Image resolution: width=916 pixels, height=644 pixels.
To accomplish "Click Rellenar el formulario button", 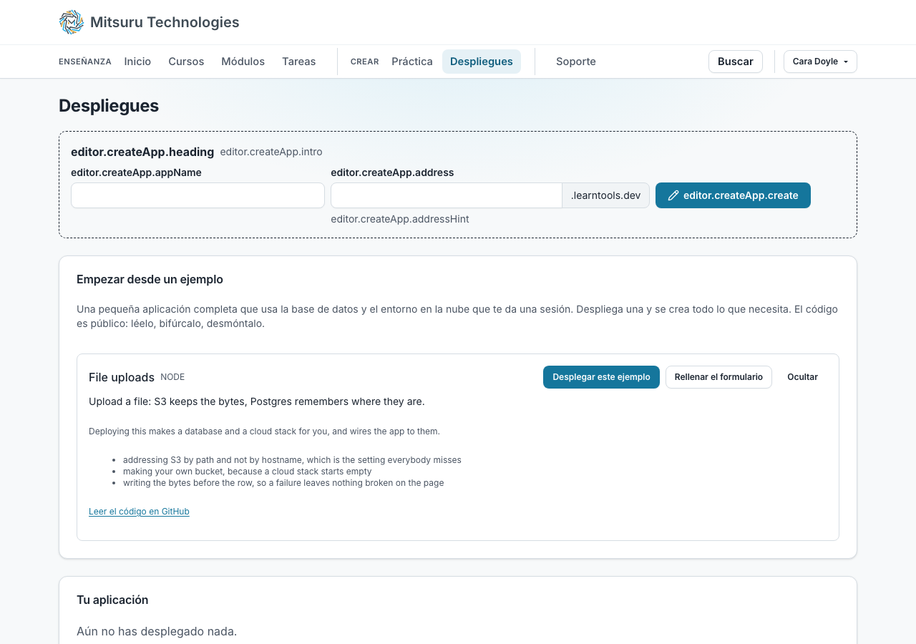I will tap(718, 377).
